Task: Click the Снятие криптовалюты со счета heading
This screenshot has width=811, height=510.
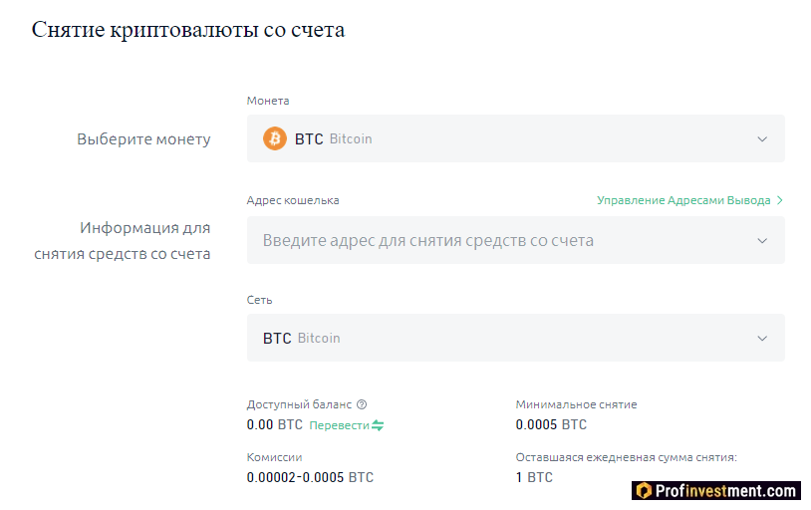Action: pos(188,30)
